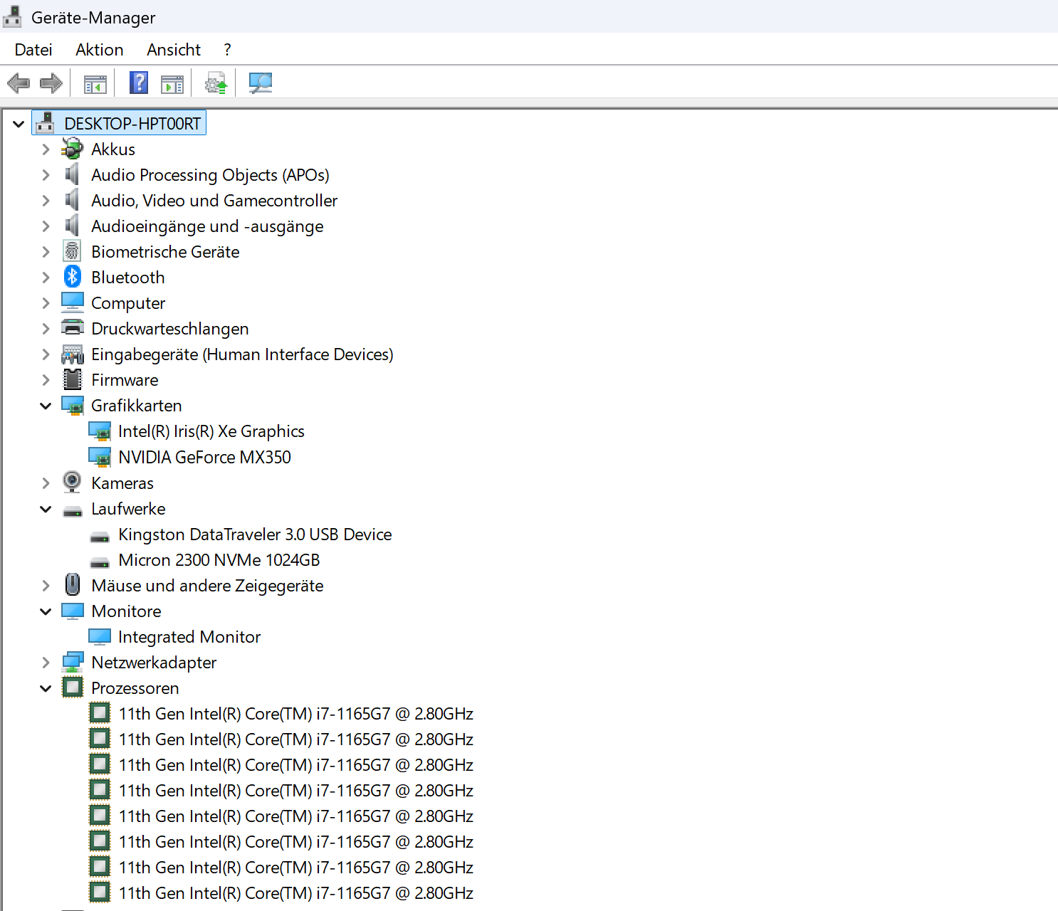Expand Audio, Video und Gamecontroller node
Screen dimensions: 1058x911
point(46,201)
